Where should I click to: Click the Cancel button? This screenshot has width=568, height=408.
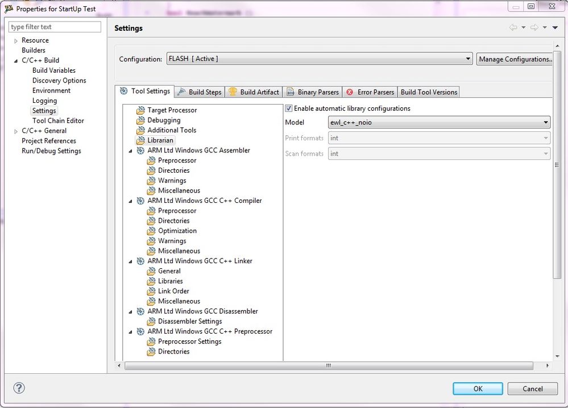coord(533,389)
